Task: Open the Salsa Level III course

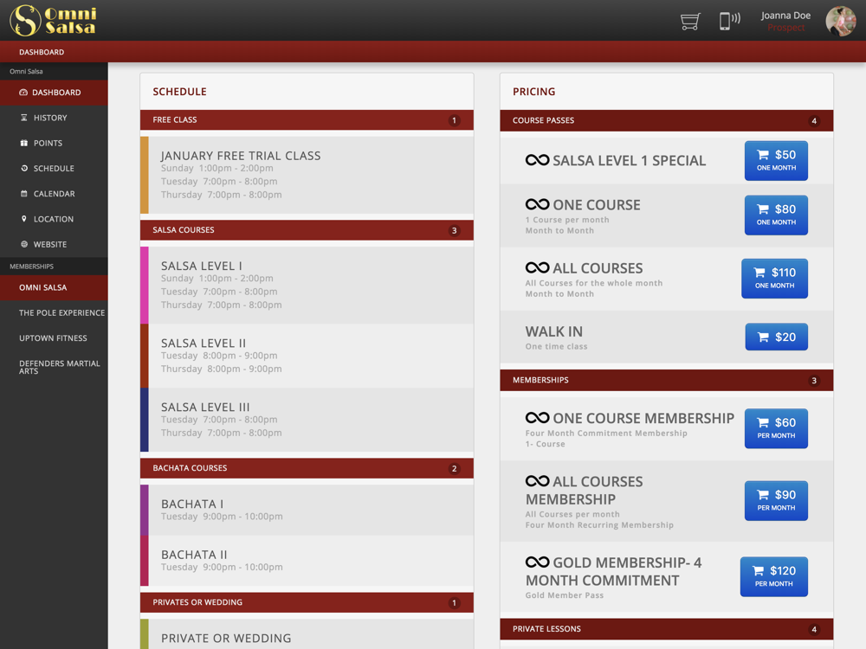Action: coord(307,420)
